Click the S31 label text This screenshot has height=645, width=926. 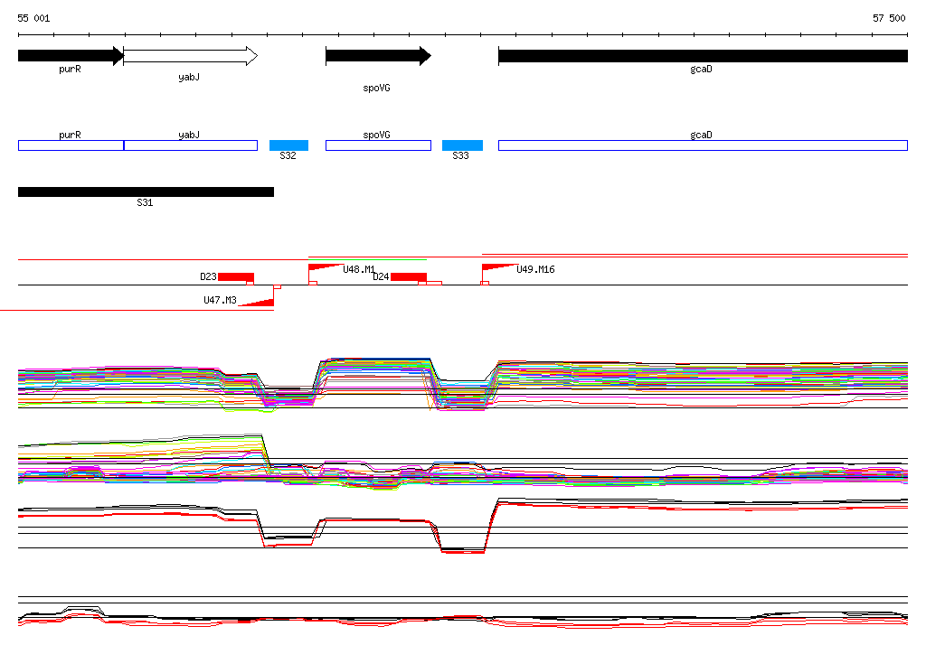coord(145,202)
